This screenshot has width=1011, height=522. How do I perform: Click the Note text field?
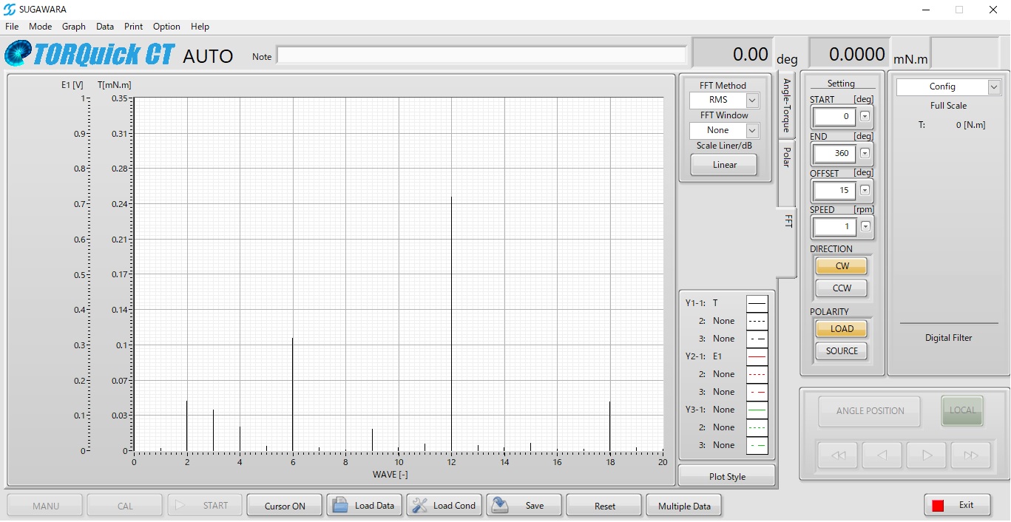[x=481, y=56]
